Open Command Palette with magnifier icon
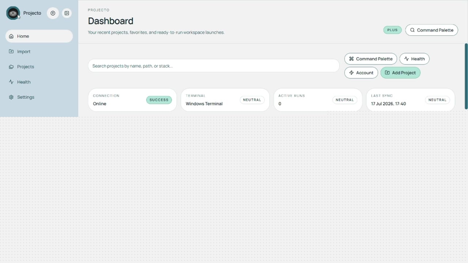 click(431, 30)
